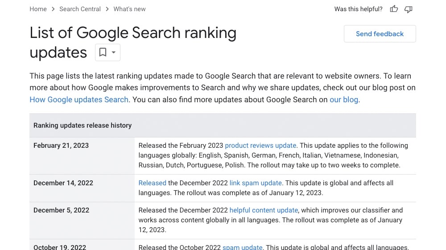Click the 'December 5, 2022' date cell

[82, 221]
